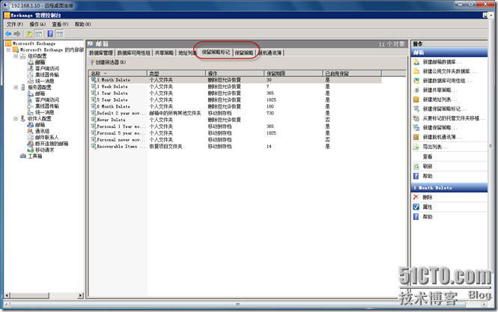
Task: Click the 移动请求 icon in tree
Action: pyautogui.click(x=31, y=150)
